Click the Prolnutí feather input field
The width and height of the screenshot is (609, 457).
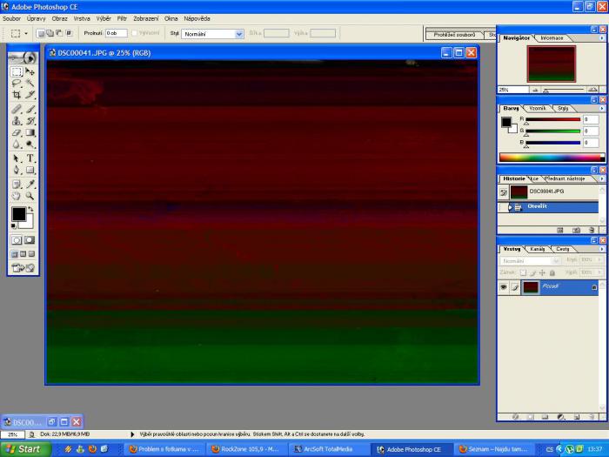coord(116,34)
